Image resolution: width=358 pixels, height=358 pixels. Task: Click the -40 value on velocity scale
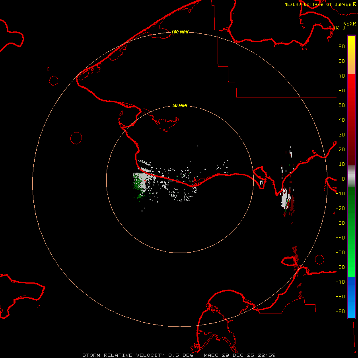340,238
